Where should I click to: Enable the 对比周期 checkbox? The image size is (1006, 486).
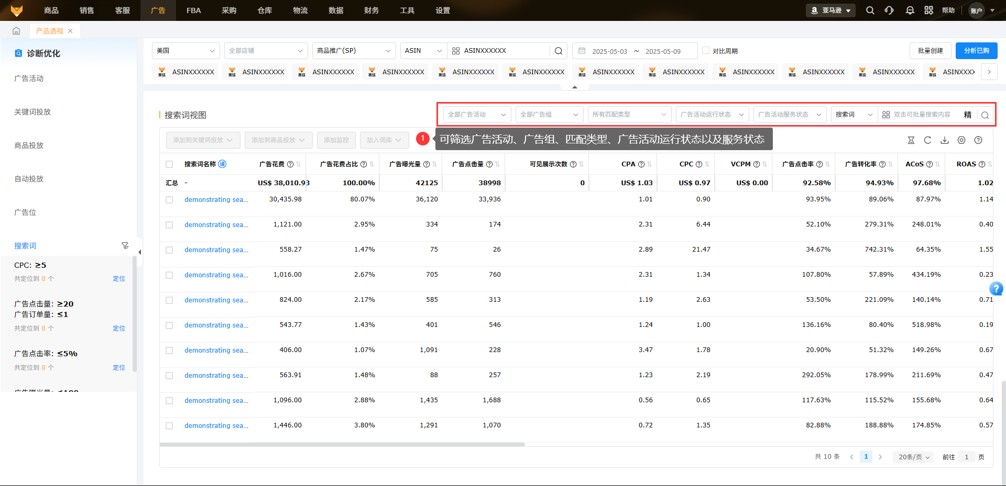tap(706, 51)
